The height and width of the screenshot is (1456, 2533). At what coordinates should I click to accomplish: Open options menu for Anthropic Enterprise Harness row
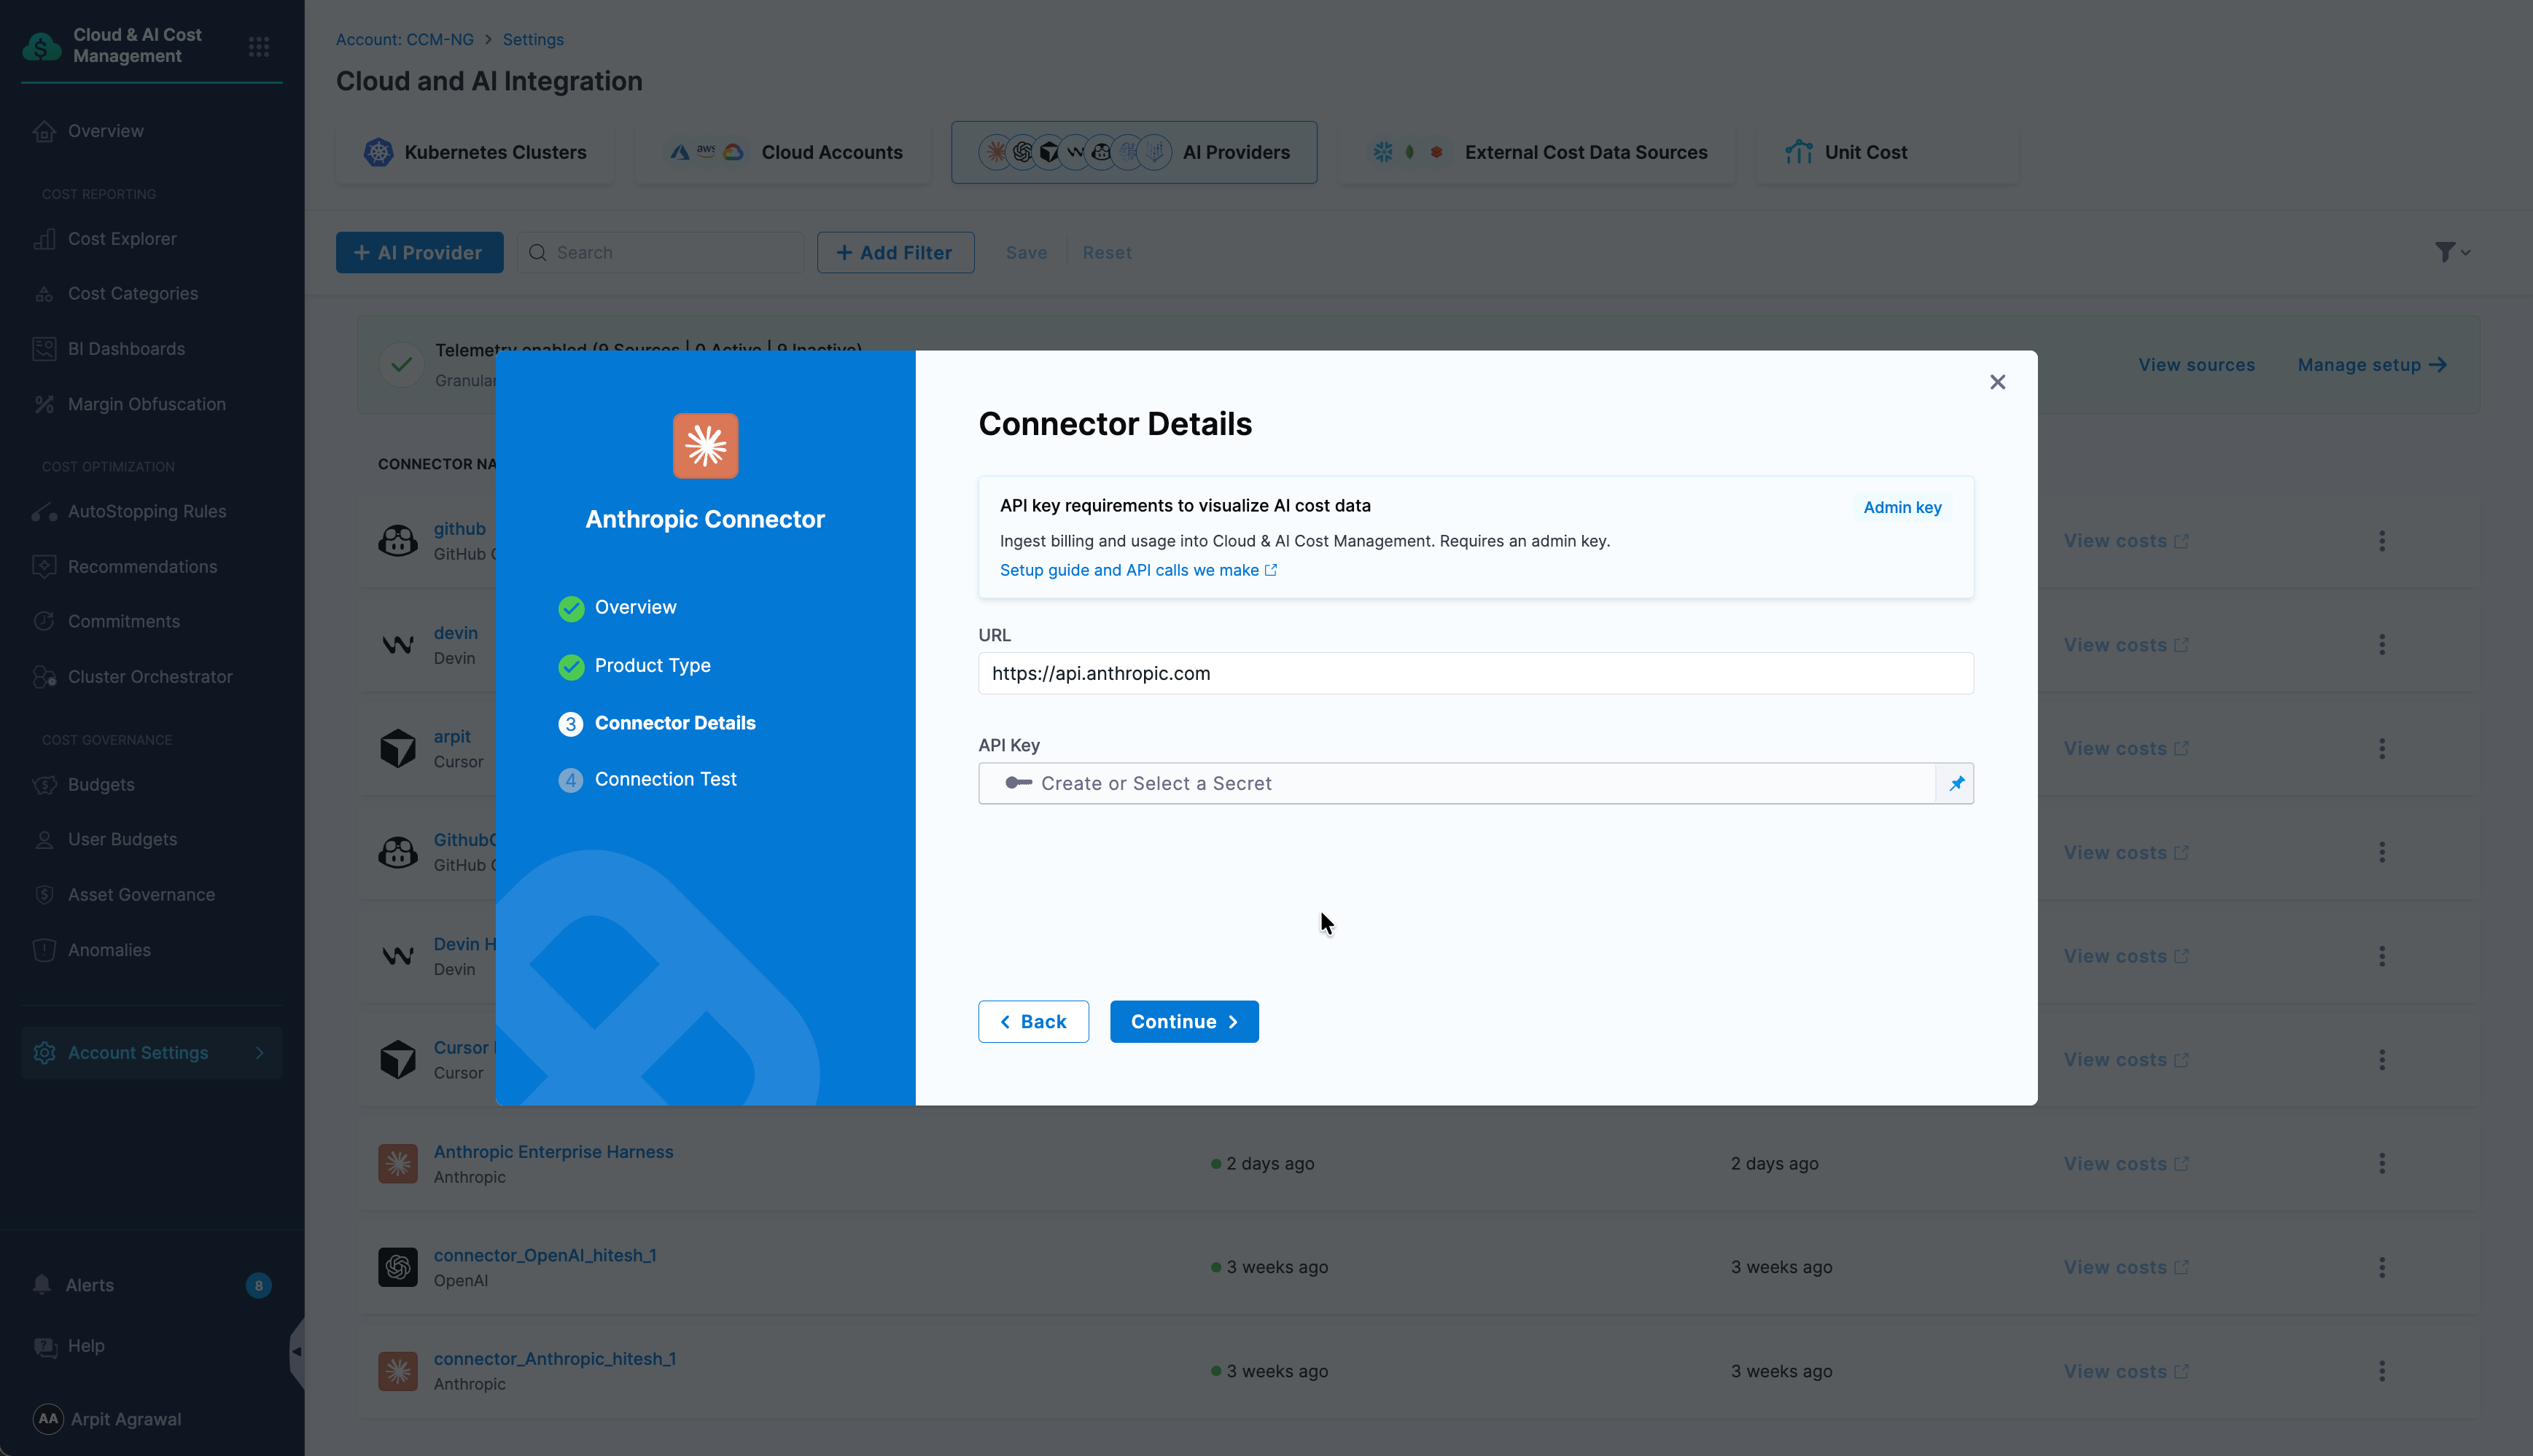tap(2381, 1163)
